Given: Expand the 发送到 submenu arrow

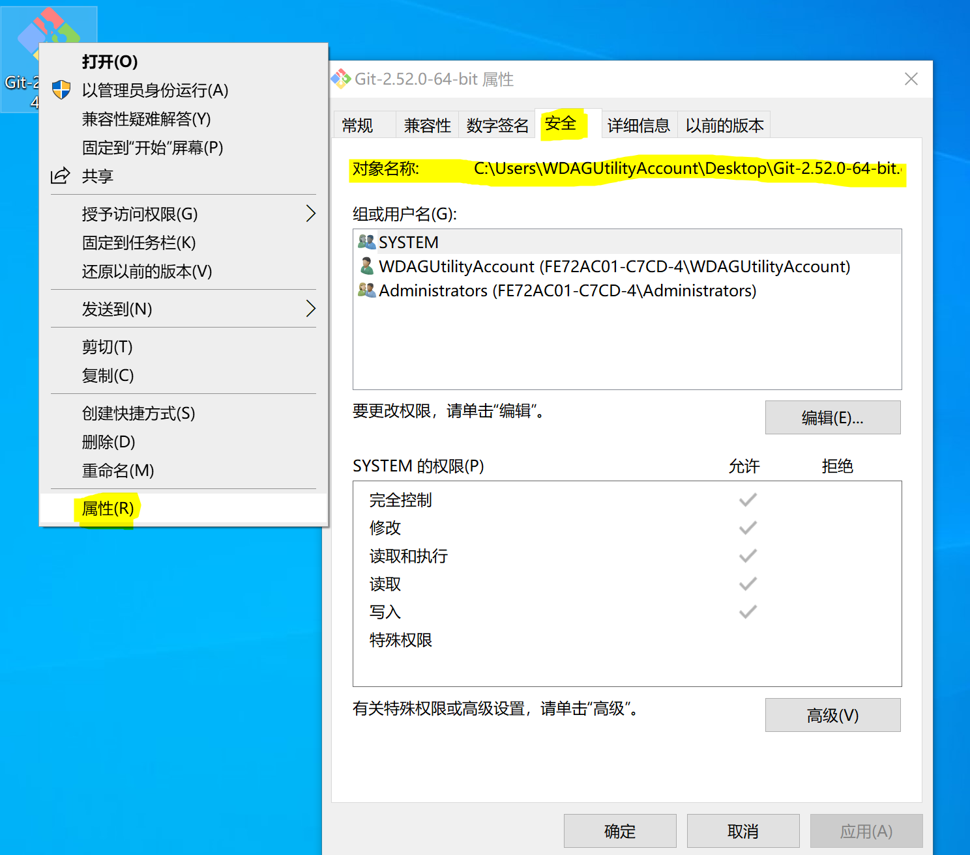Looking at the screenshot, I should [x=311, y=309].
